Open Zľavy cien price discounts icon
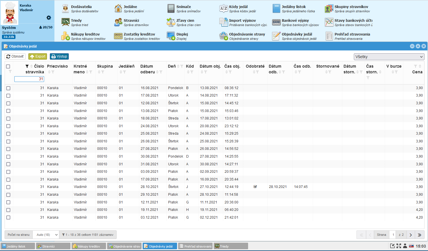This screenshot has height=251, width=428. [x=171, y=22]
